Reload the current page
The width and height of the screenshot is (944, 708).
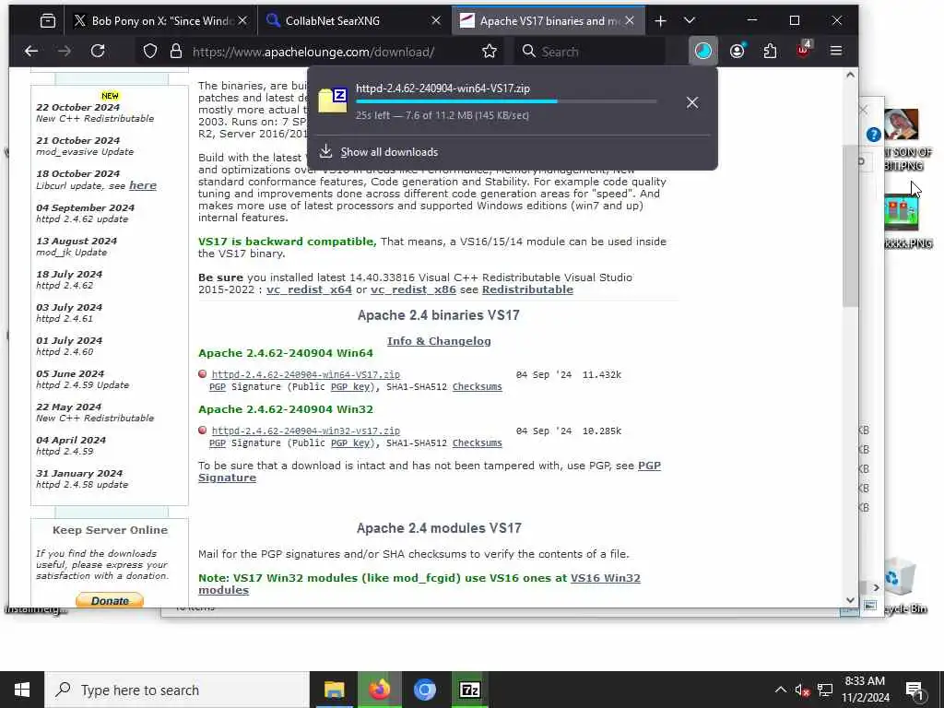(98, 52)
